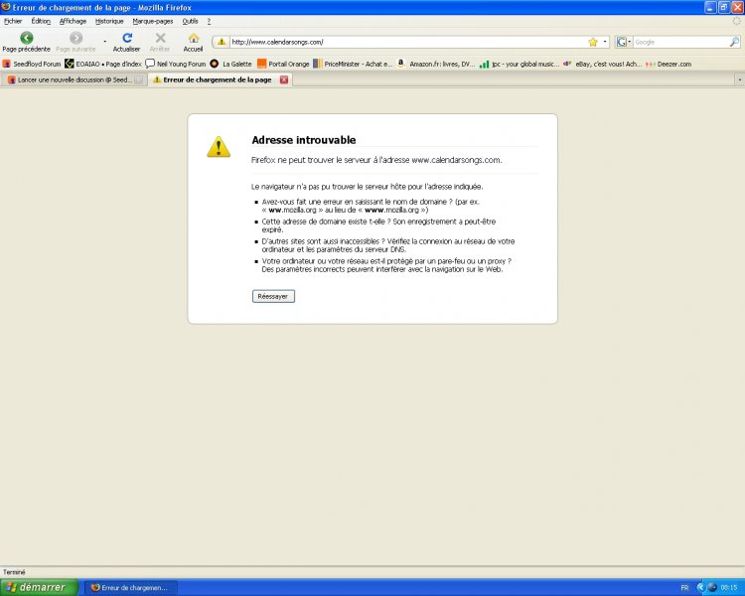Open the back/forward history dropdown arrow
745x596 pixels.
pos(105,41)
